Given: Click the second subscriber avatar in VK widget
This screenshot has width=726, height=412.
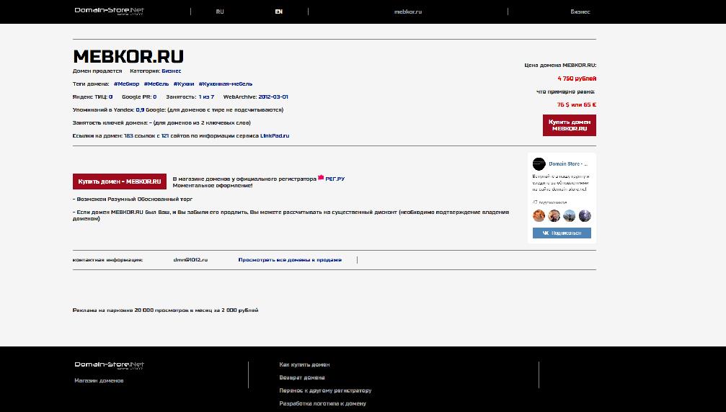Looking at the screenshot, I should [x=554, y=216].
